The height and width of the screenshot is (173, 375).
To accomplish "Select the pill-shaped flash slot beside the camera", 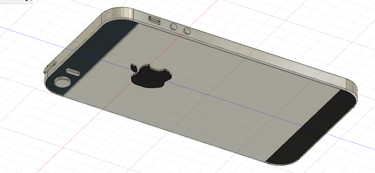I will (73, 72).
